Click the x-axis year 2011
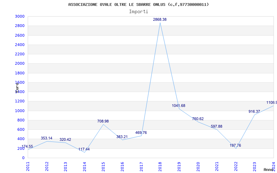The width and height of the screenshot is (277, 173). (28, 166)
